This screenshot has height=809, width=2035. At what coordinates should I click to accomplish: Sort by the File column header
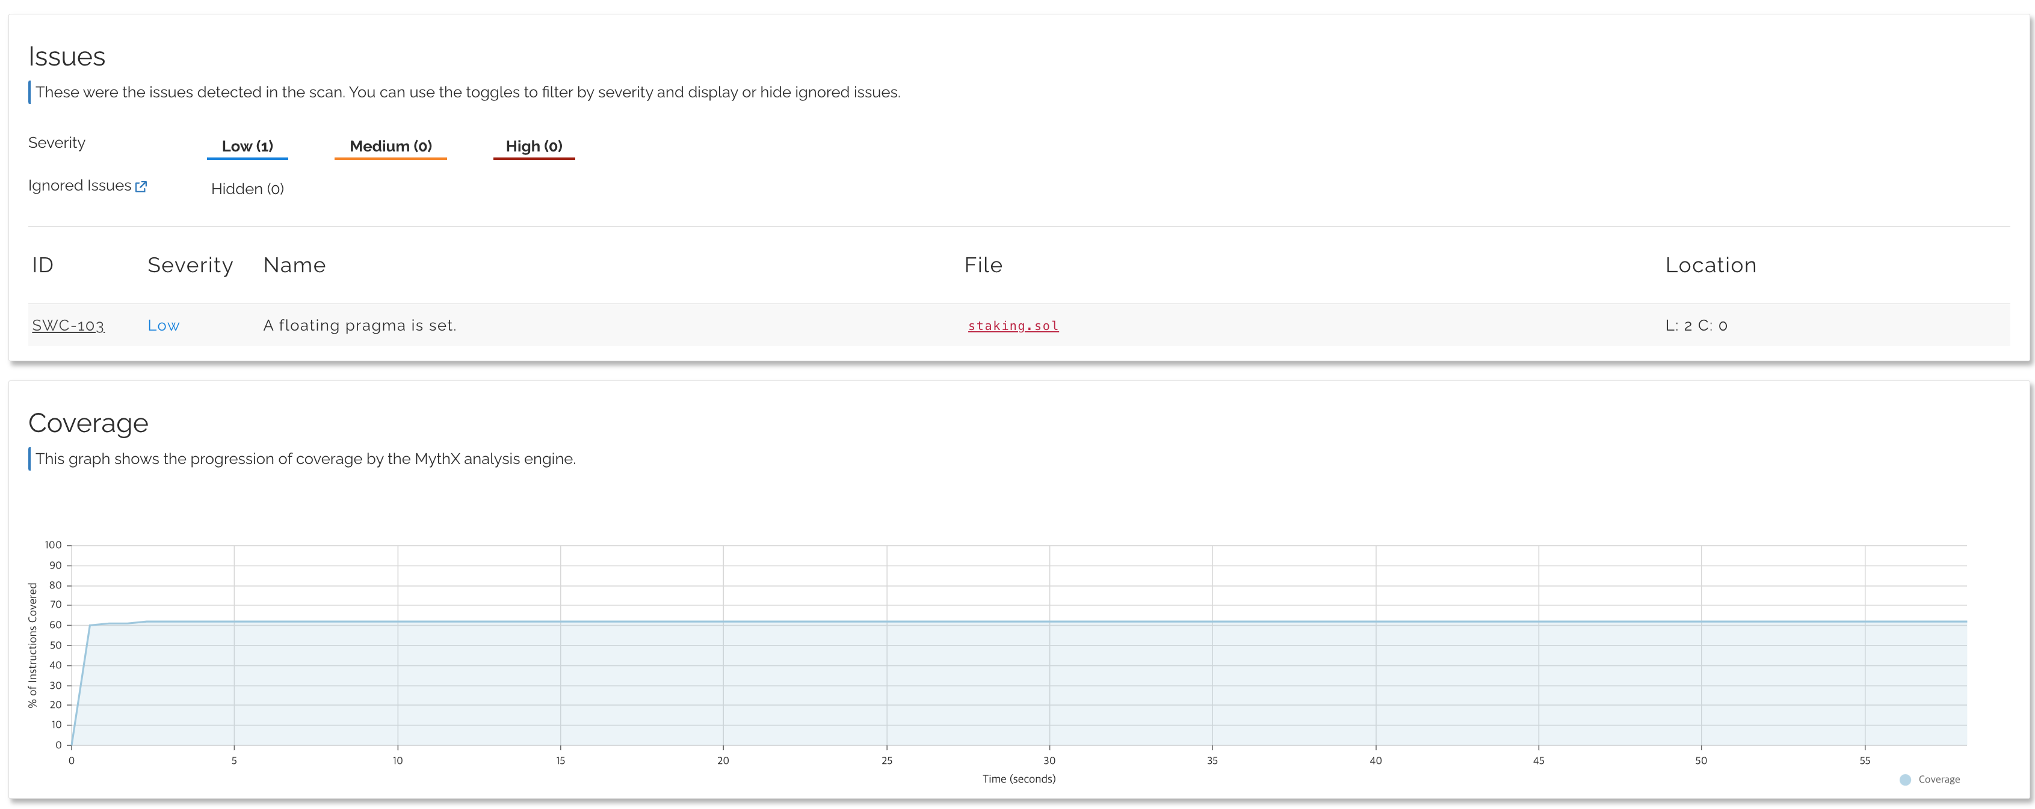tap(983, 265)
